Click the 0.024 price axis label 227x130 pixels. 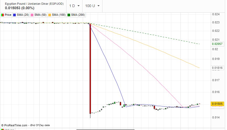(x=216, y=14)
